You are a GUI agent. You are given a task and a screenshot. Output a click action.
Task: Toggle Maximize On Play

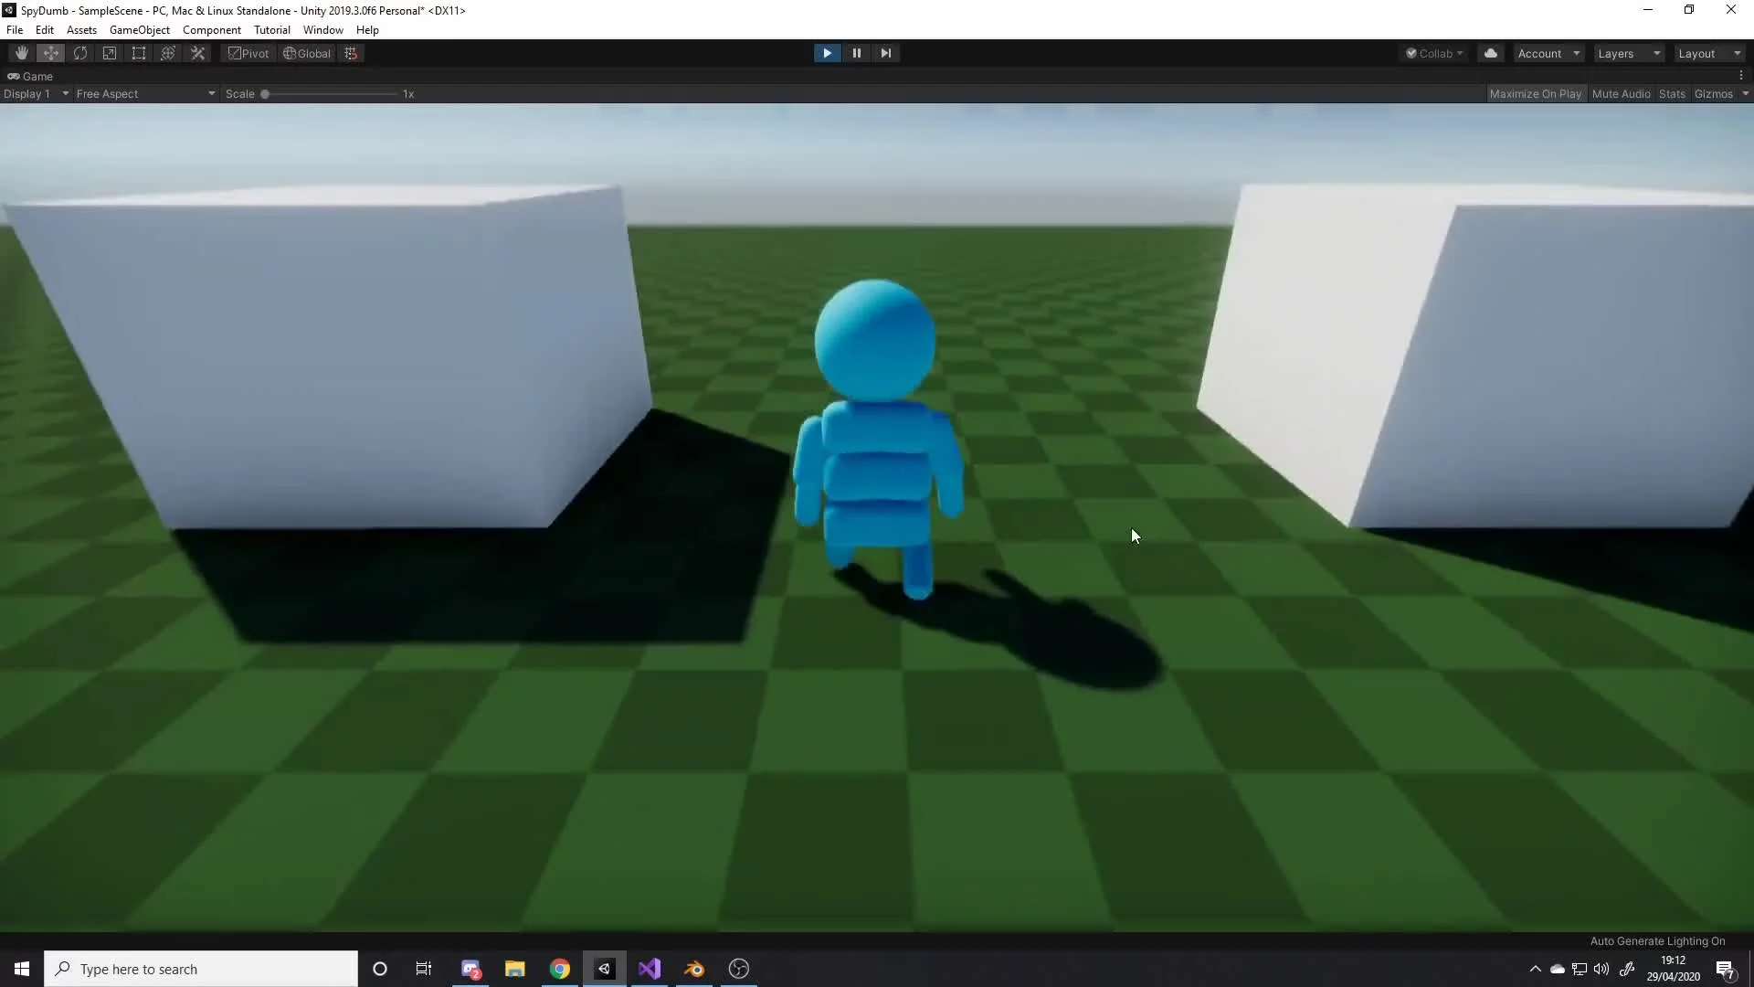1535,94
